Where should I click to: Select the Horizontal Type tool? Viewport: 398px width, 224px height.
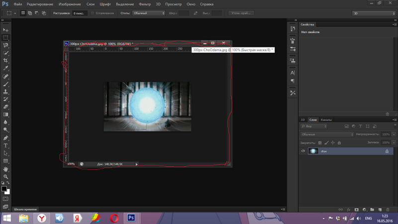point(5,145)
